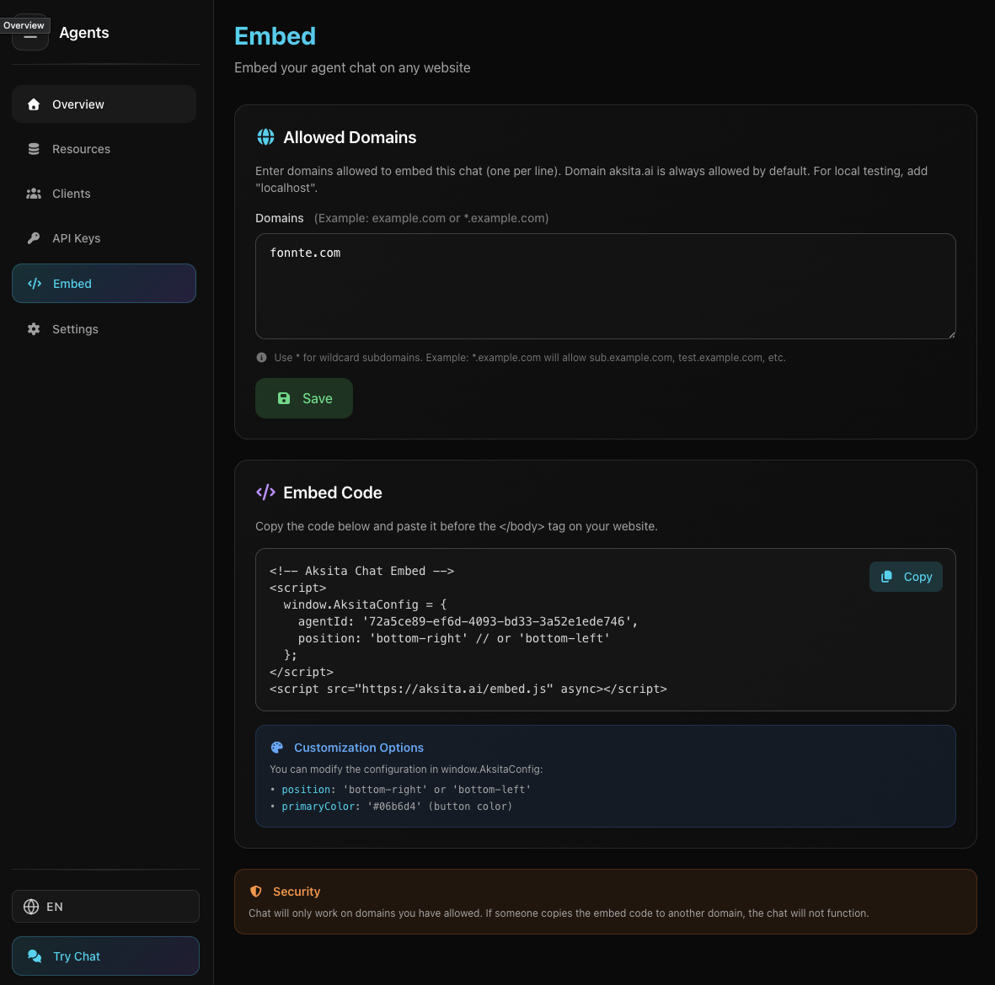Click the embed code block text

coord(506,630)
